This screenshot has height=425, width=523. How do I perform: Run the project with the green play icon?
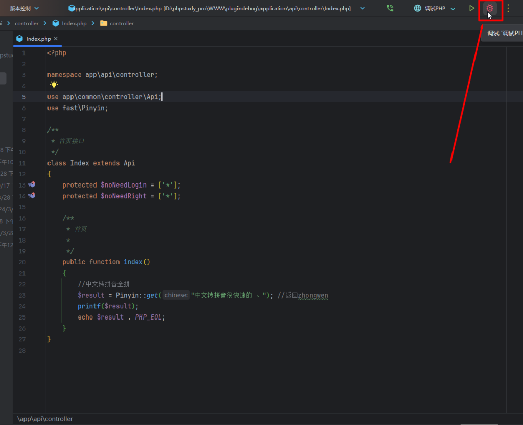pyautogui.click(x=471, y=8)
